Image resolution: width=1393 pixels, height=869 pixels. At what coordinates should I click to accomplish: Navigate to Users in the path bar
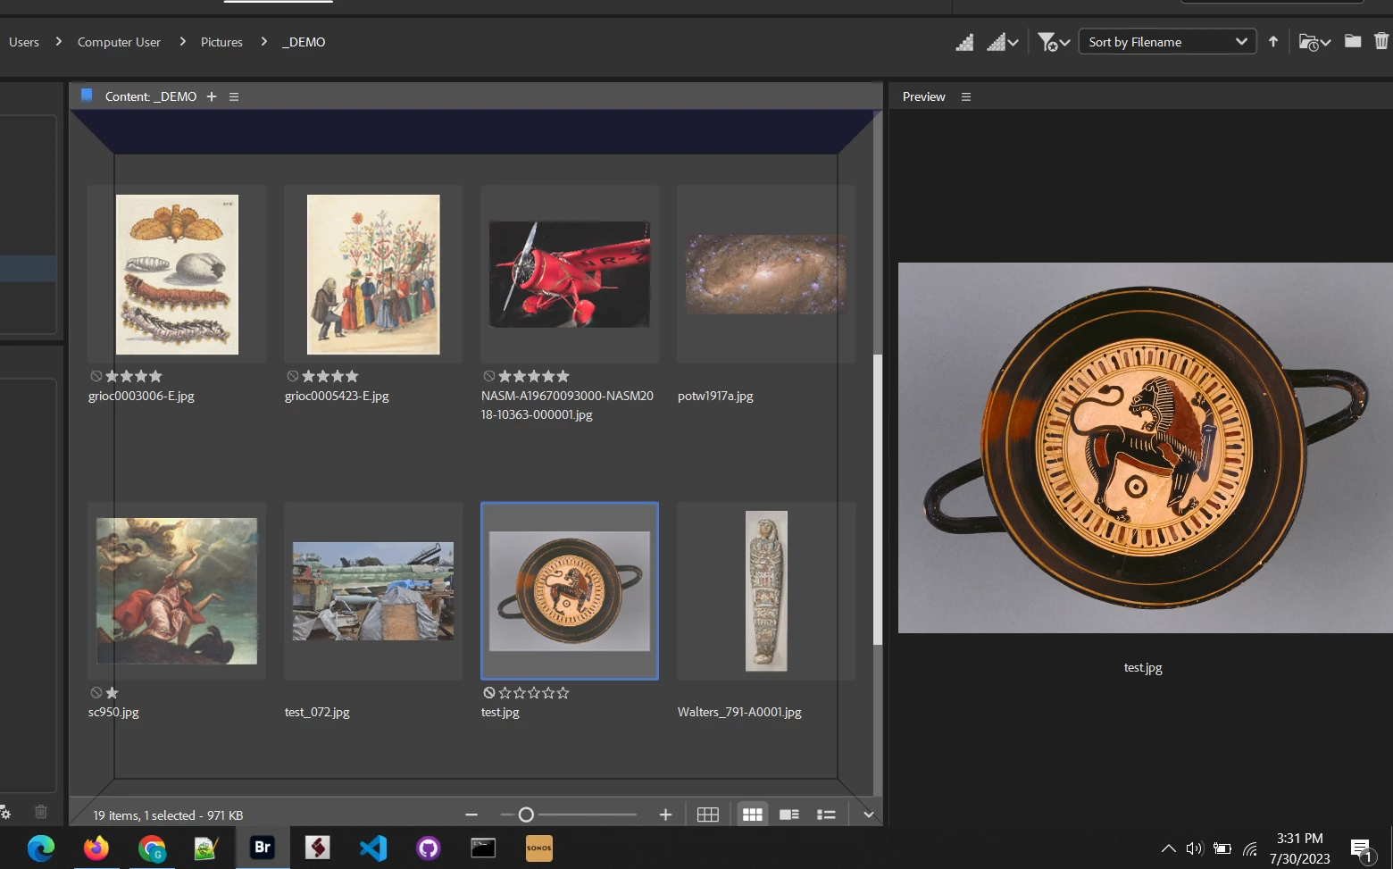pos(24,42)
